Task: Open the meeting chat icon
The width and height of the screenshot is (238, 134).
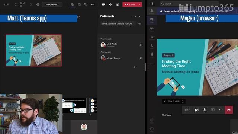Action: (x=79, y=4)
